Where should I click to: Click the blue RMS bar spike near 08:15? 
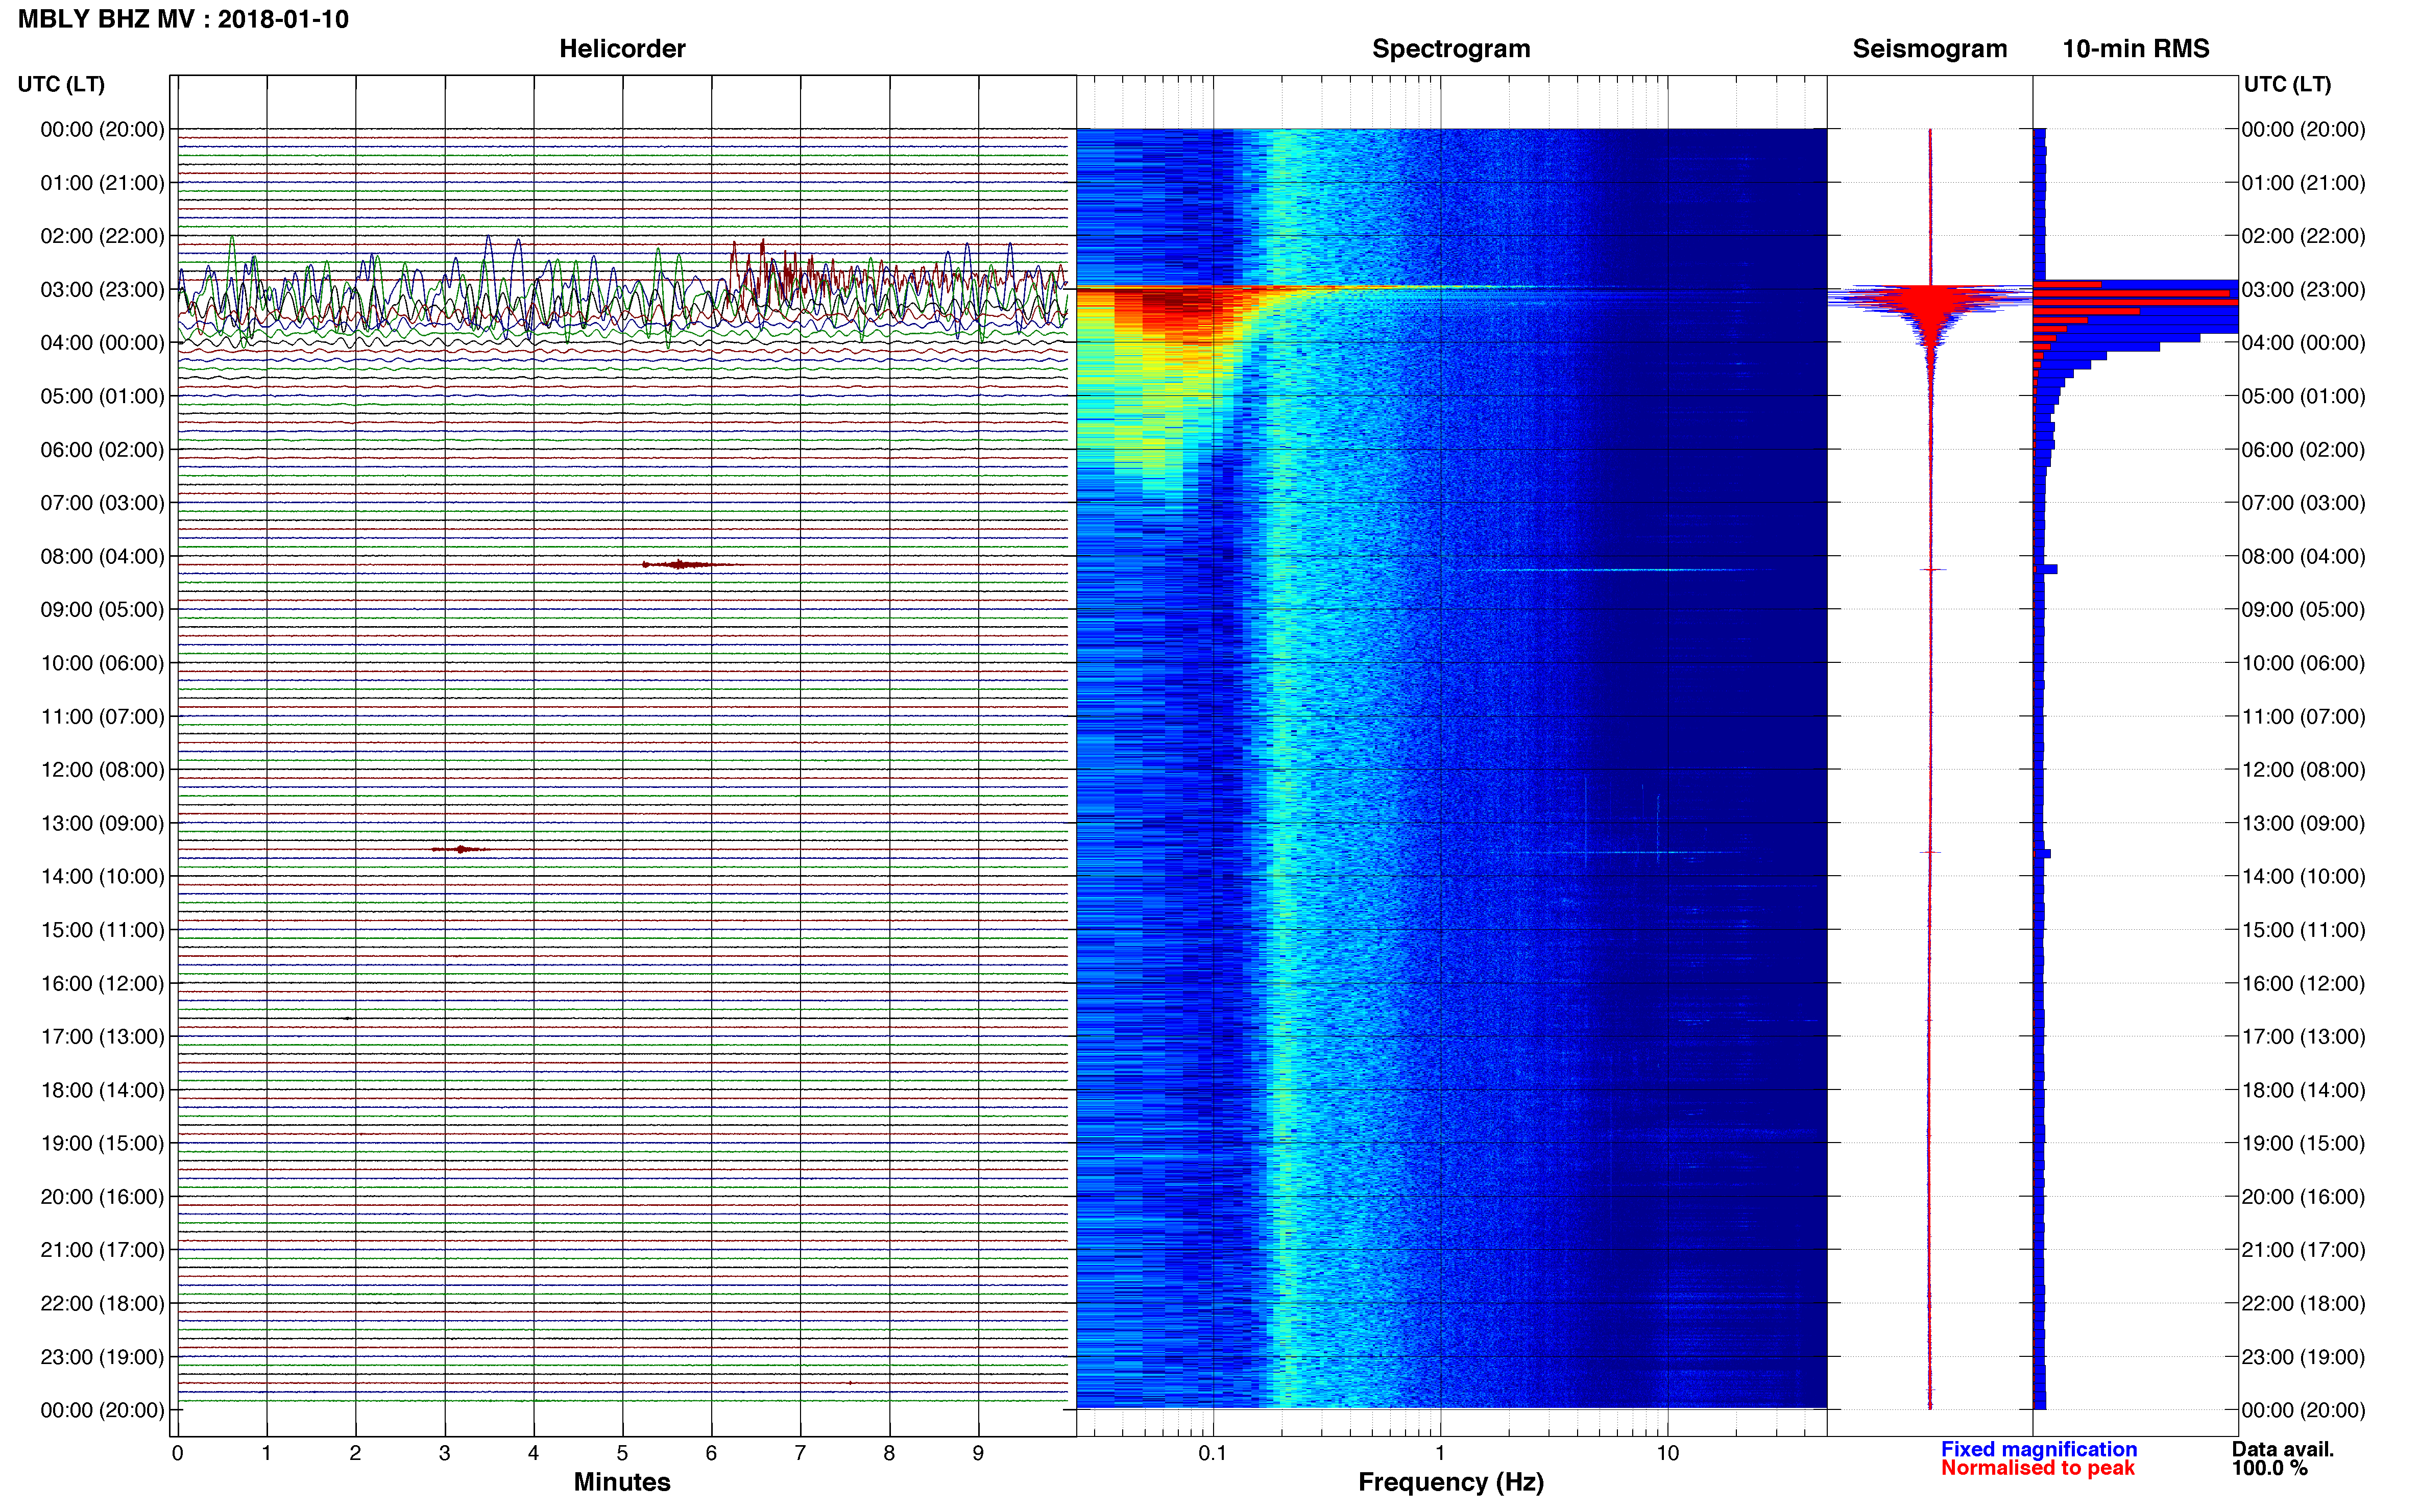[2046, 569]
